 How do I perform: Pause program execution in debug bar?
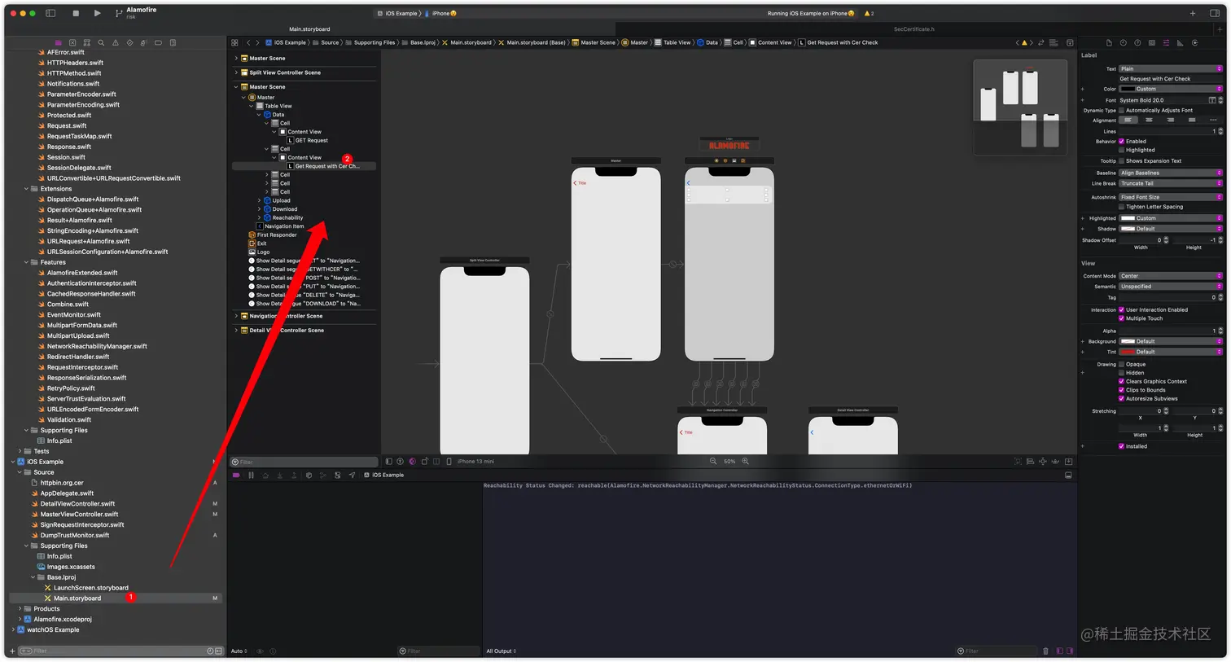click(x=251, y=475)
